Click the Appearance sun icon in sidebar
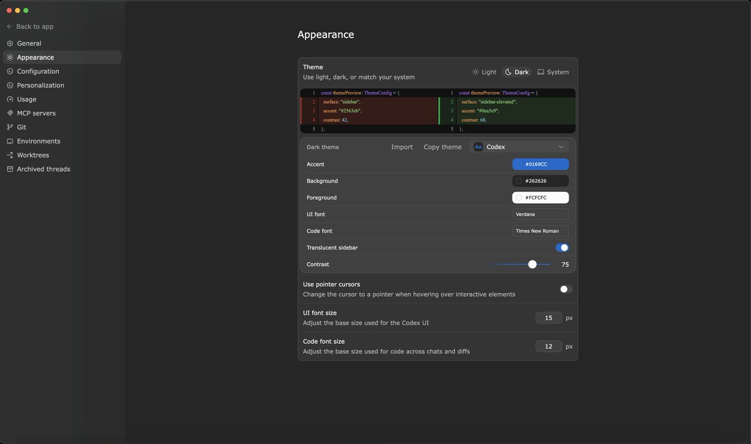This screenshot has height=444, width=751. pos(10,58)
